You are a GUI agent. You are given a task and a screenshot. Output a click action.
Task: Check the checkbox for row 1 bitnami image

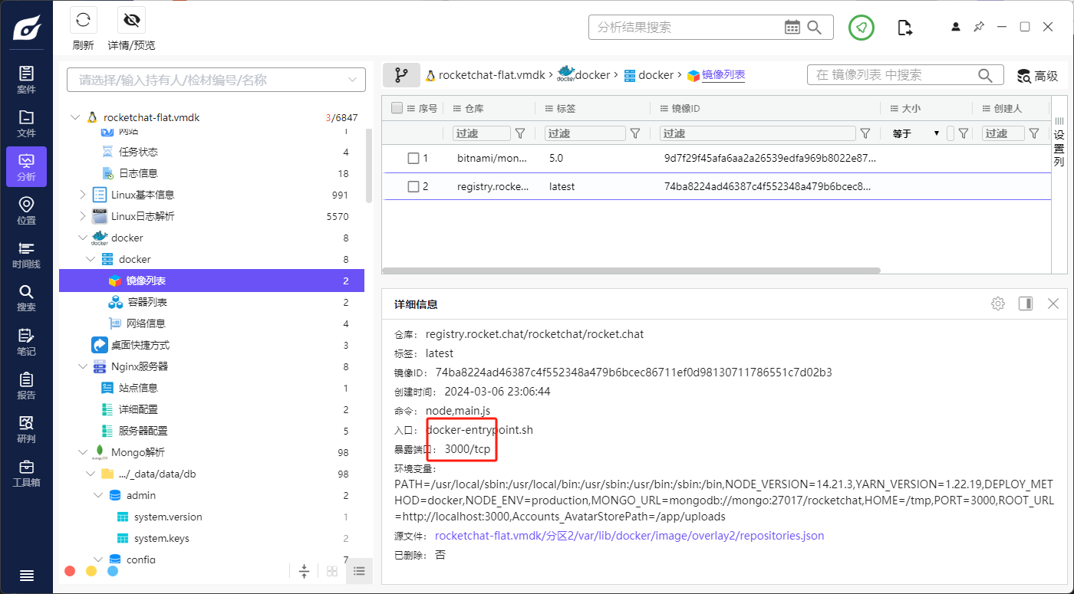coord(413,159)
